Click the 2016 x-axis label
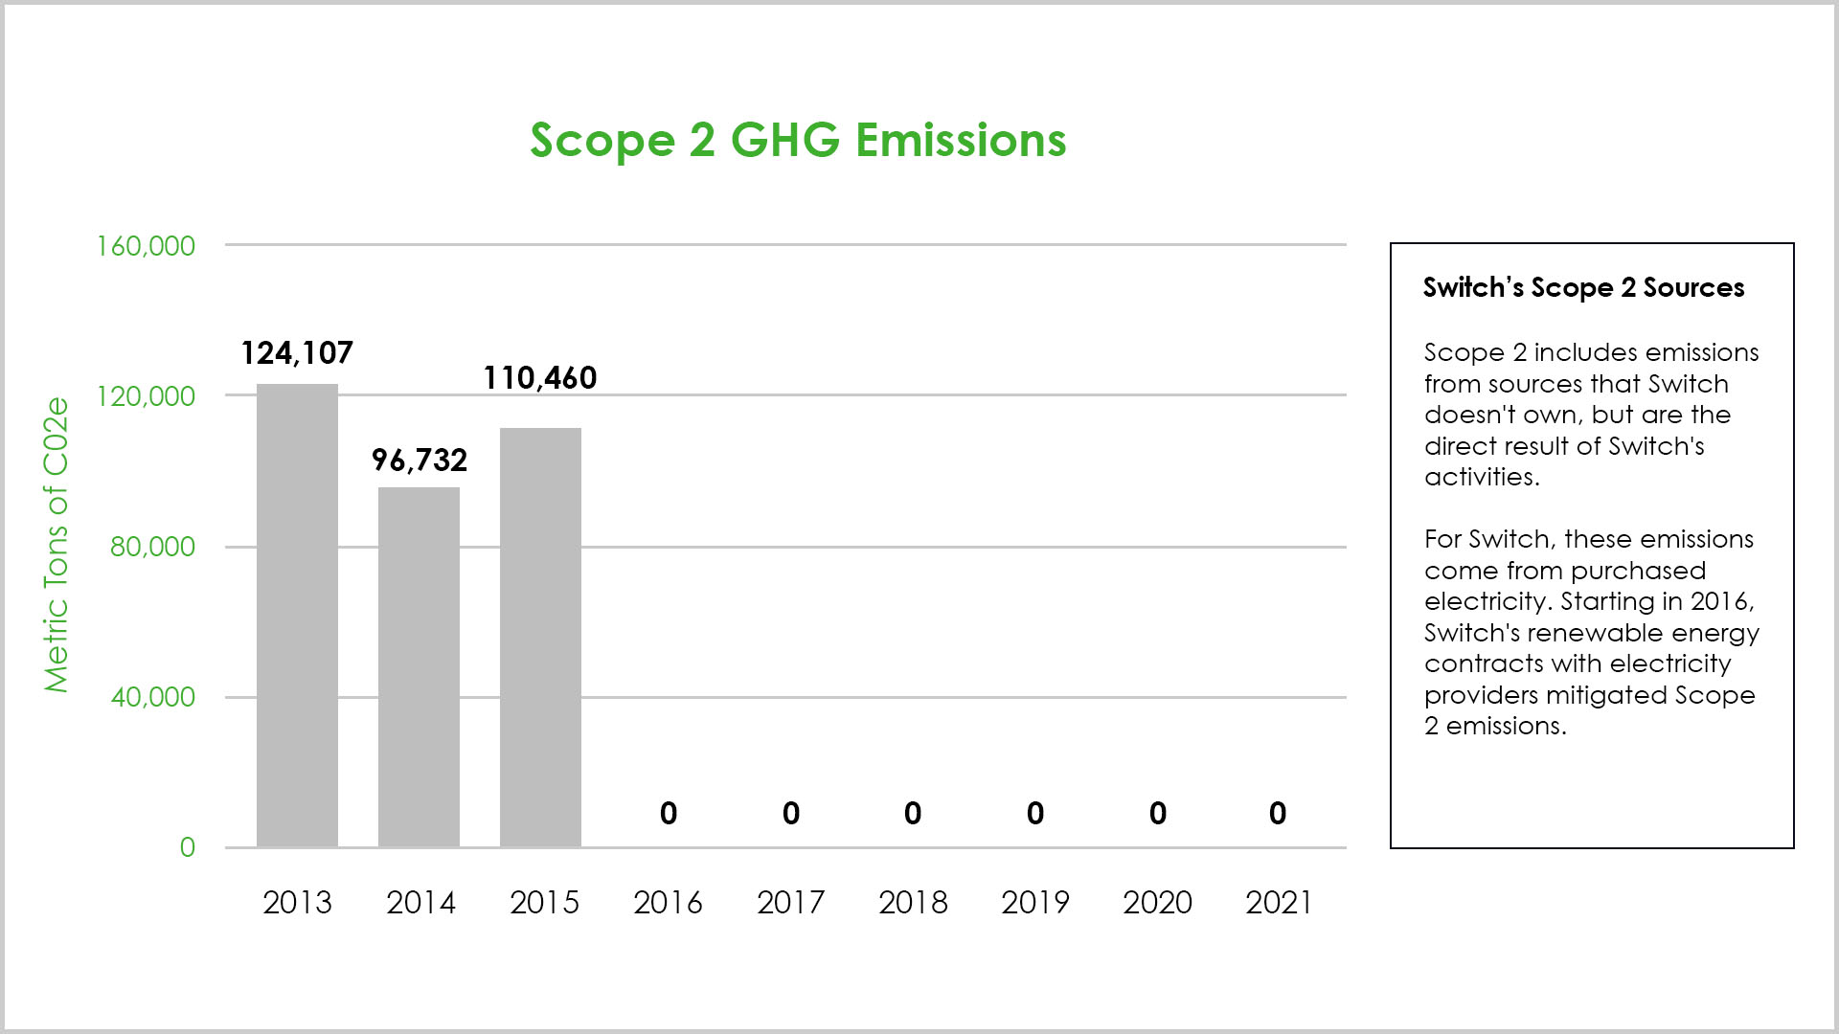Screen dimensions: 1839x1034 (668, 903)
